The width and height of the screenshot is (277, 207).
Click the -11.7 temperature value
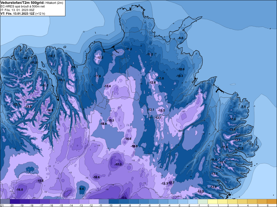click(x=45, y=86)
